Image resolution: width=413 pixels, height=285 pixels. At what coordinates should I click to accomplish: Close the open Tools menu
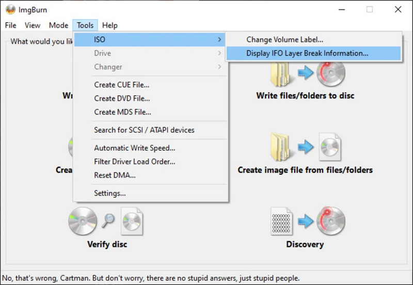tap(85, 25)
